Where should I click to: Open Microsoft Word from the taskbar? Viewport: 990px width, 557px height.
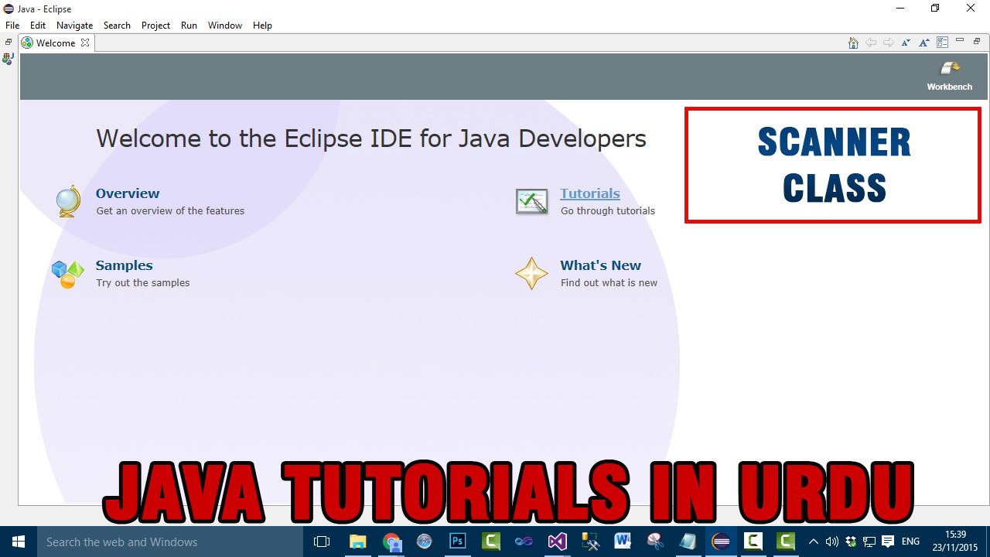coord(623,542)
